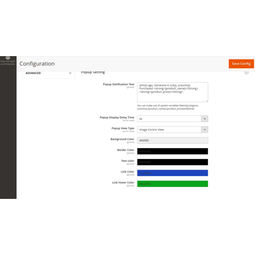The height and width of the screenshot is (255, 255).
Task: Click the Popup Display Delay Time label
Action: pos(117,117)
